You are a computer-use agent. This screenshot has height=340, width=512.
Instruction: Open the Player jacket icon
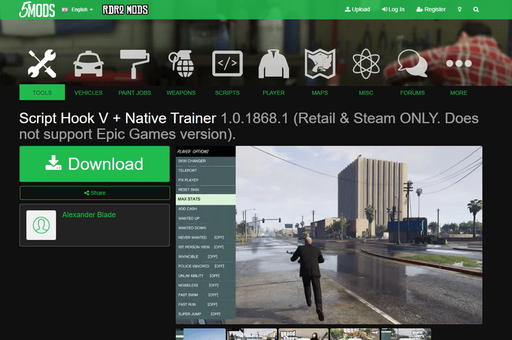point(274,64)
